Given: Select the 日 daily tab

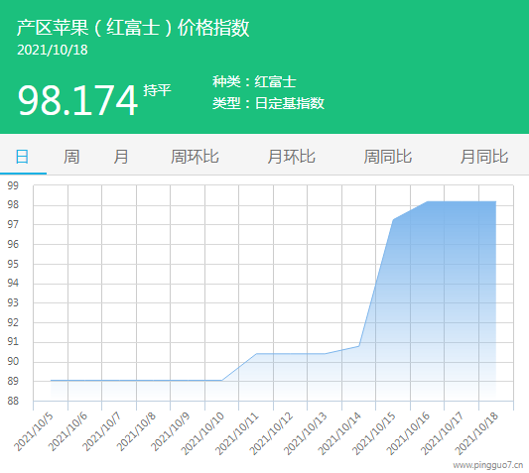Looking at the screenshot, I should (x=22, y=157).
